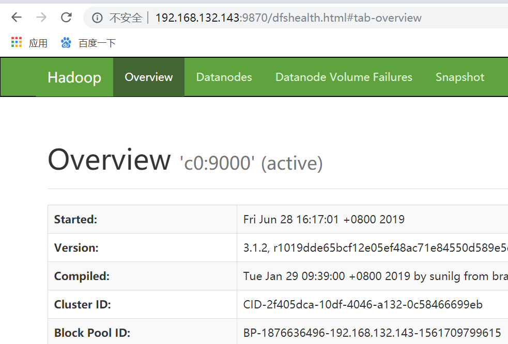The image size is (508, 344).
Task: Reload the page with refresh icon
Action: coord(66,17)
